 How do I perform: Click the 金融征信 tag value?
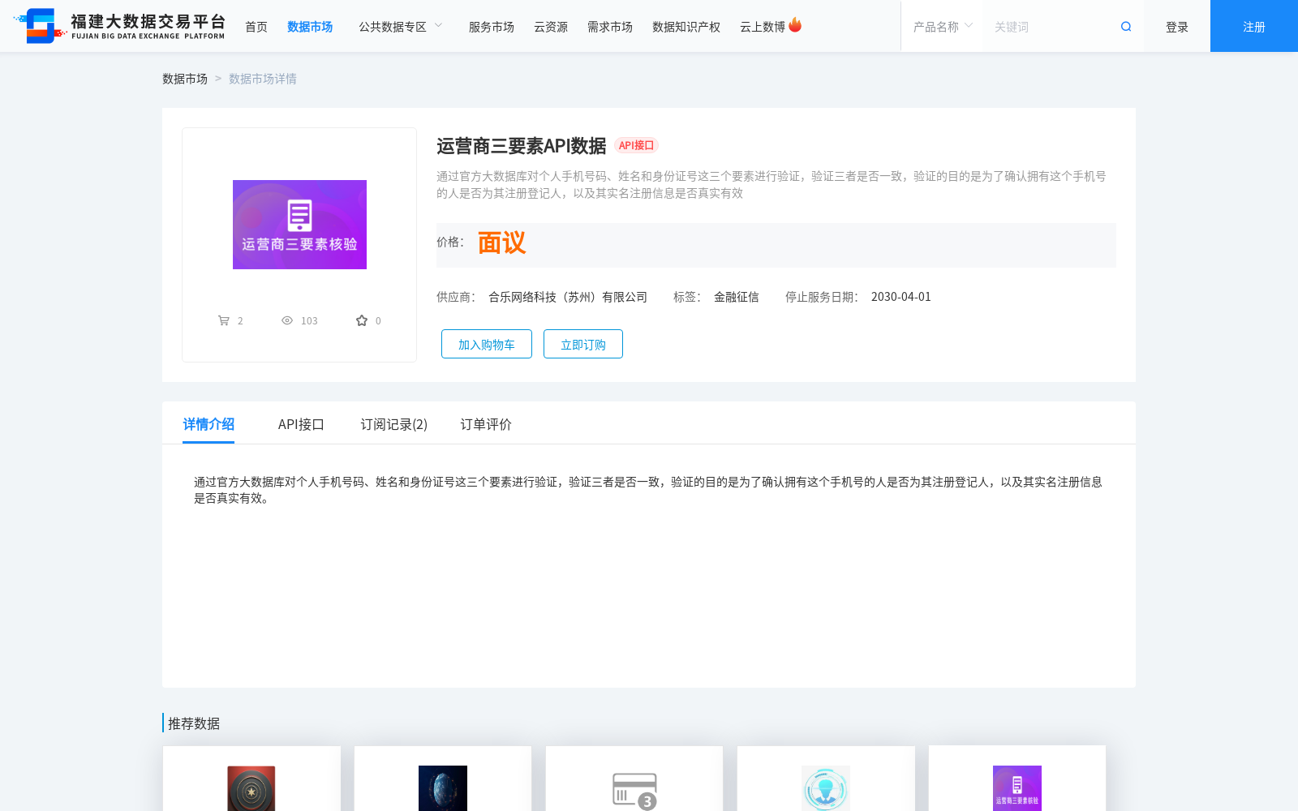(x=737, y=297)
